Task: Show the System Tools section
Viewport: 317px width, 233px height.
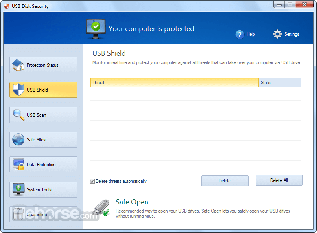Action: (44, 190)
